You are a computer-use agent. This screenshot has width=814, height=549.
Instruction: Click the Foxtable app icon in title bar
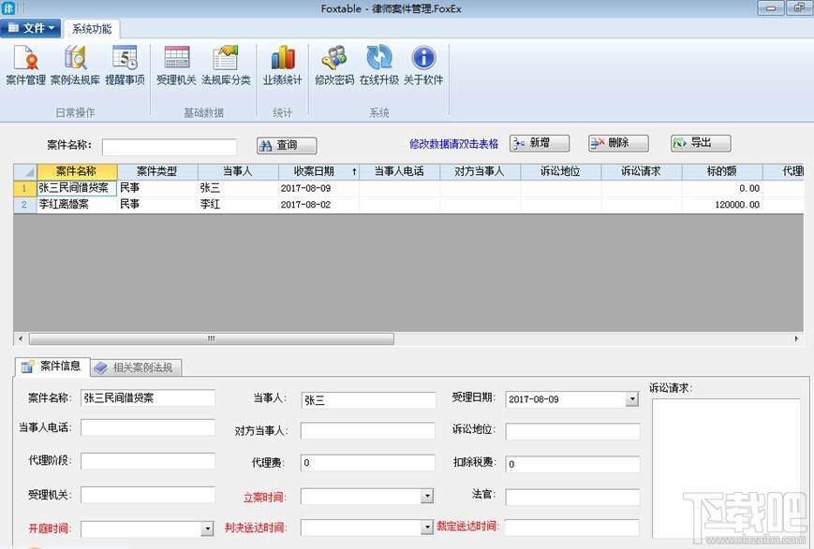click(8, 7)
